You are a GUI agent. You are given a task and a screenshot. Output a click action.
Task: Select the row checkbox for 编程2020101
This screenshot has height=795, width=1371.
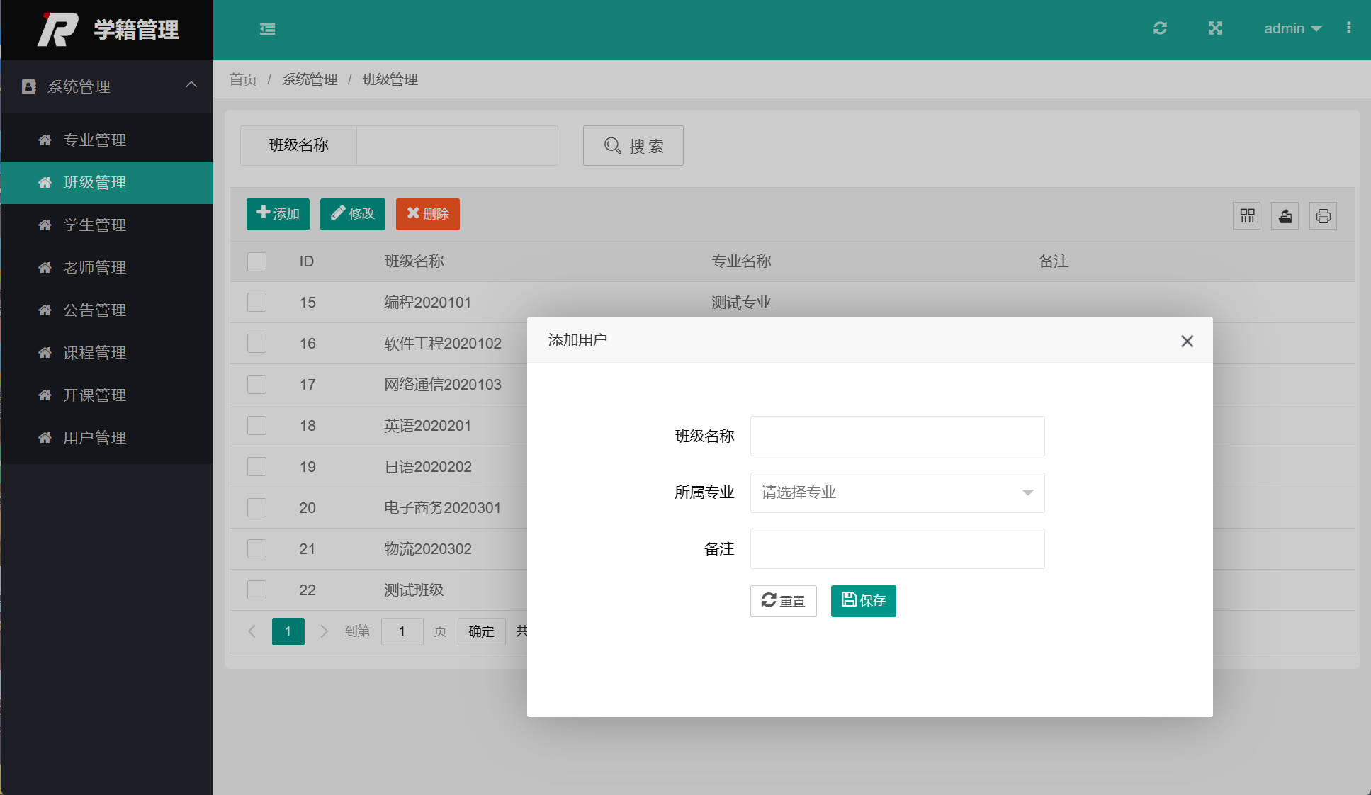[x=256, y=302]
